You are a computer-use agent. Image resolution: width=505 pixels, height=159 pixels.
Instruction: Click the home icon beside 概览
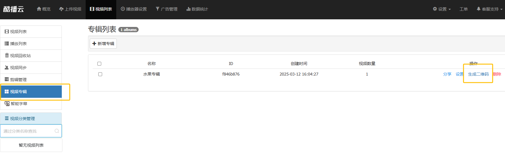(39, 9)
